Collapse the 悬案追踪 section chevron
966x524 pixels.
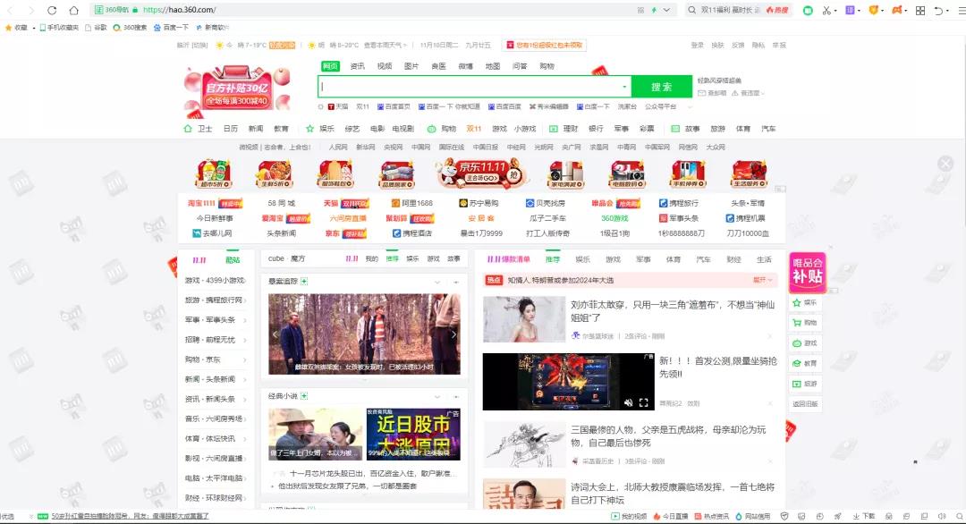tap(437, 282)
